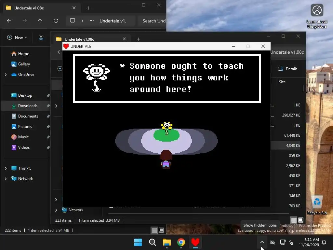Open Learn about this picture desktop icon
Viewport: 333px width, 250px height.
pos(317,16)
